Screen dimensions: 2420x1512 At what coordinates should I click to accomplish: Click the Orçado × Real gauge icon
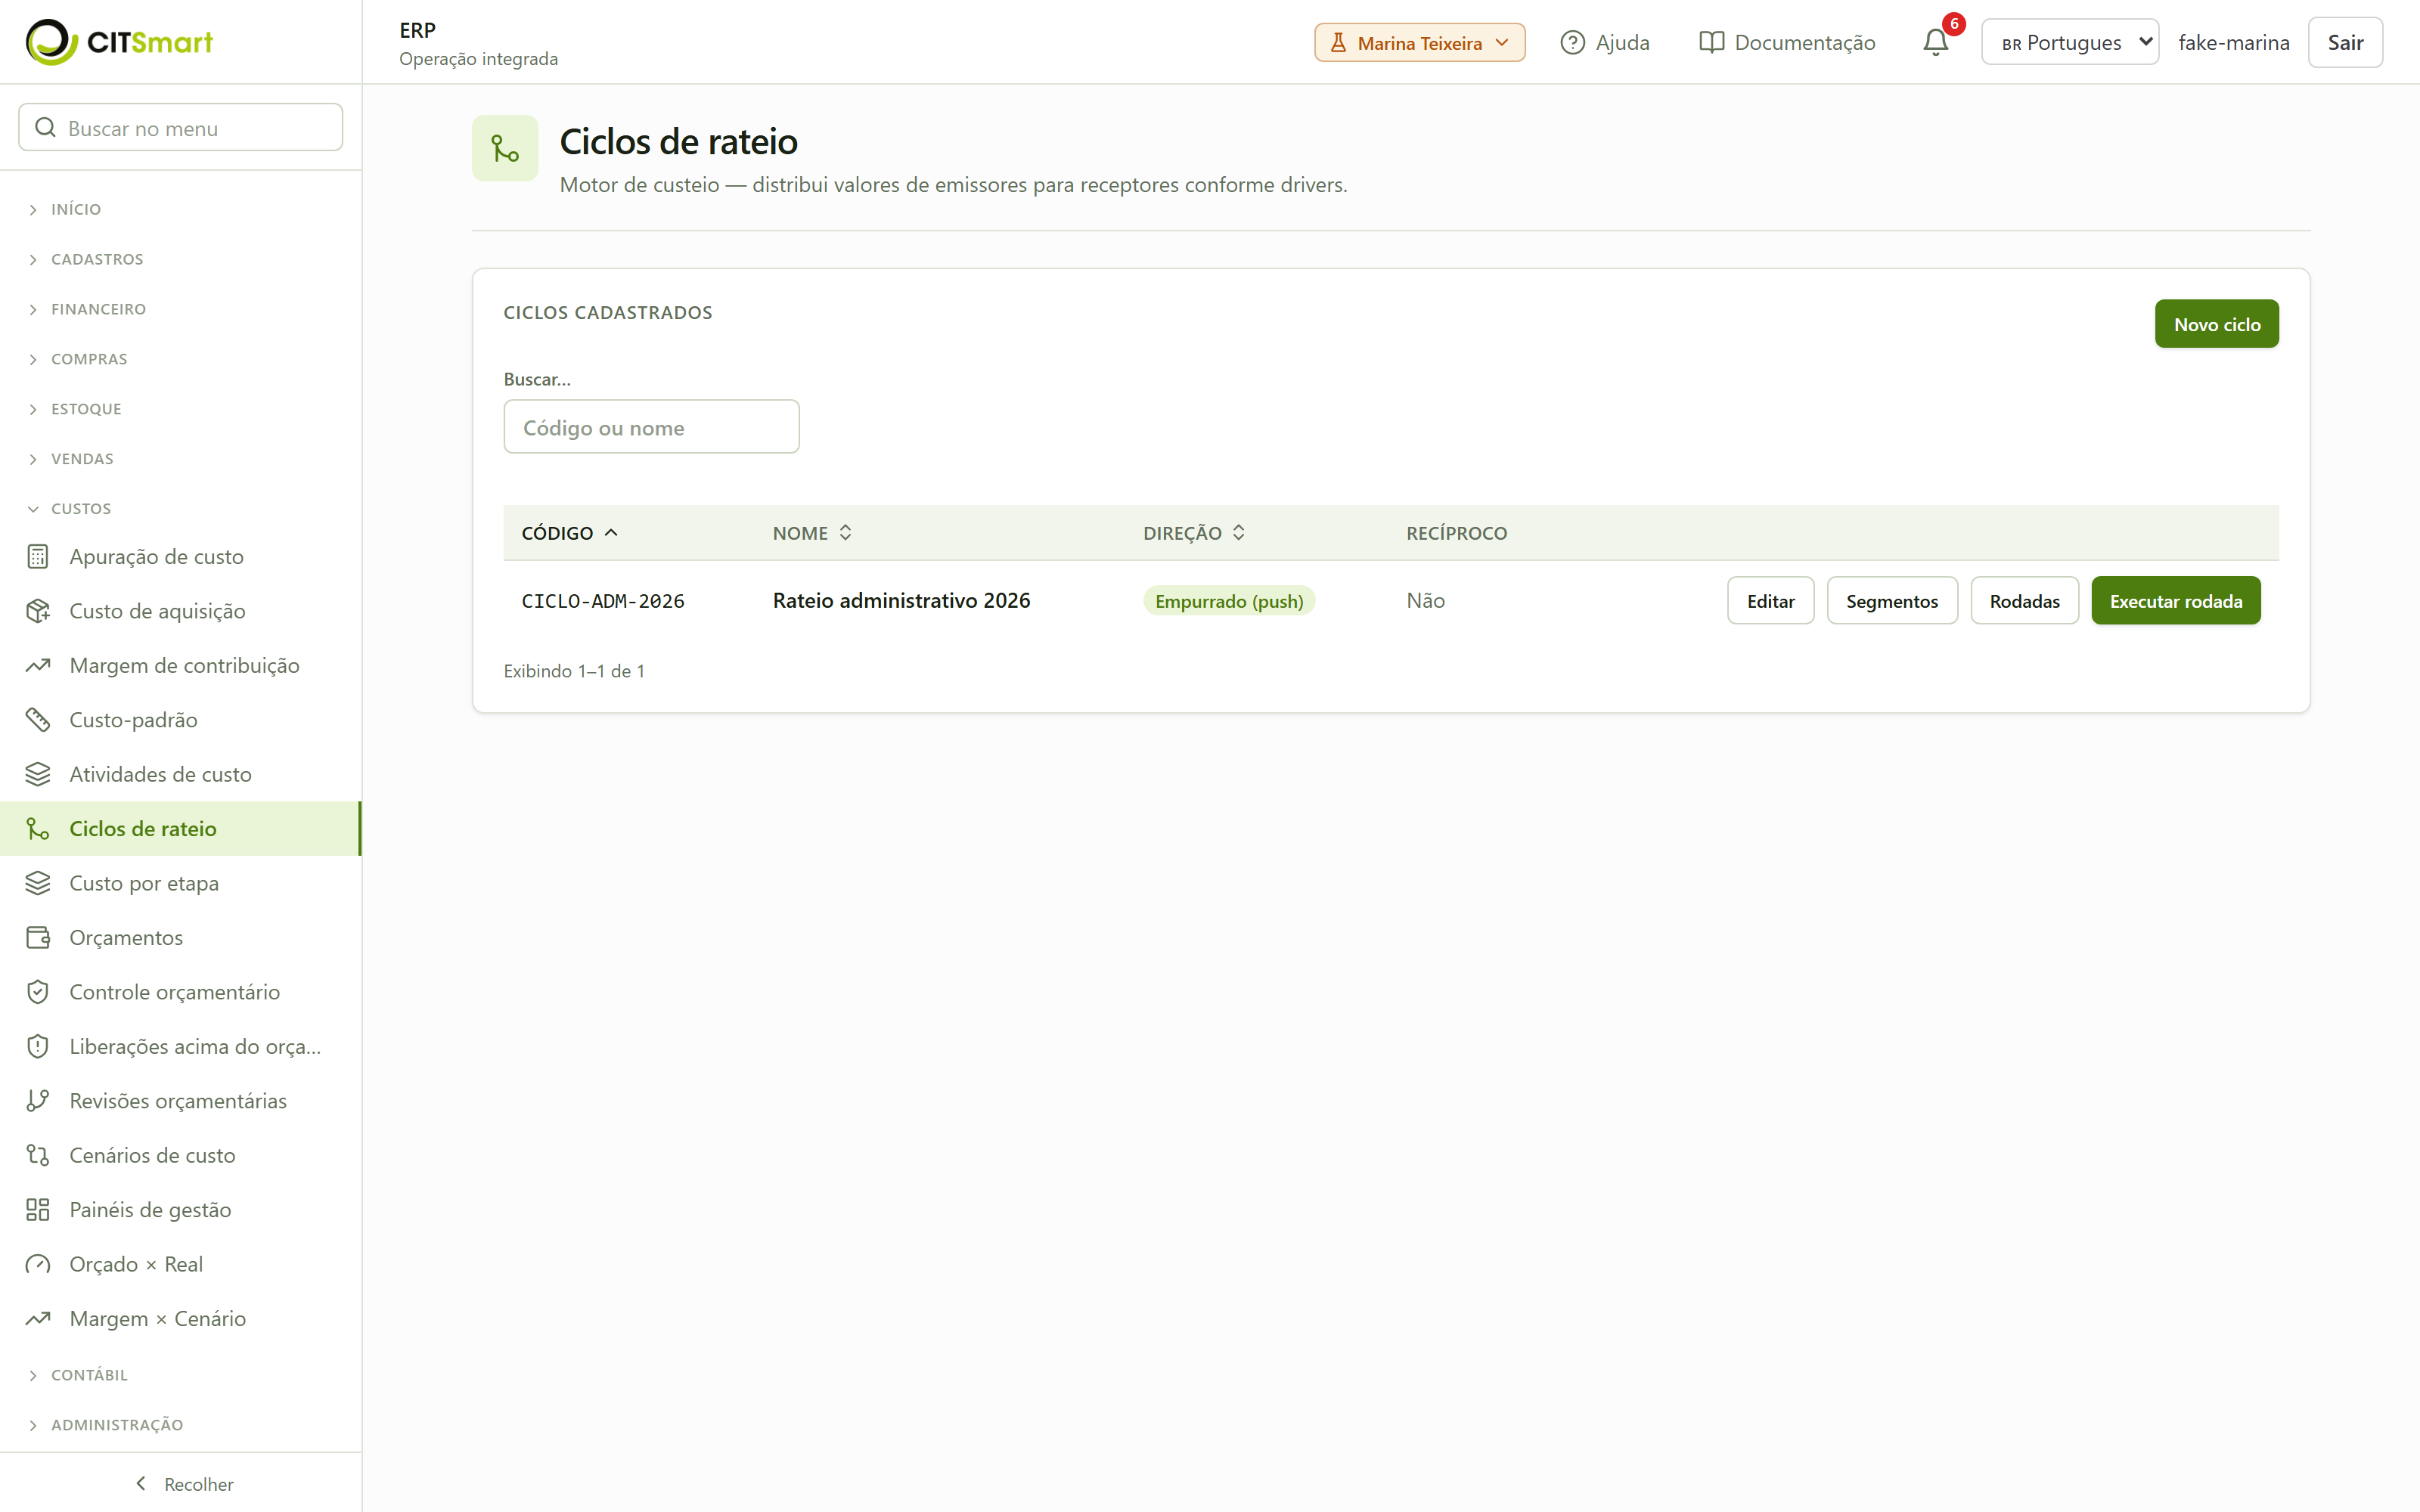point(38,1265)
